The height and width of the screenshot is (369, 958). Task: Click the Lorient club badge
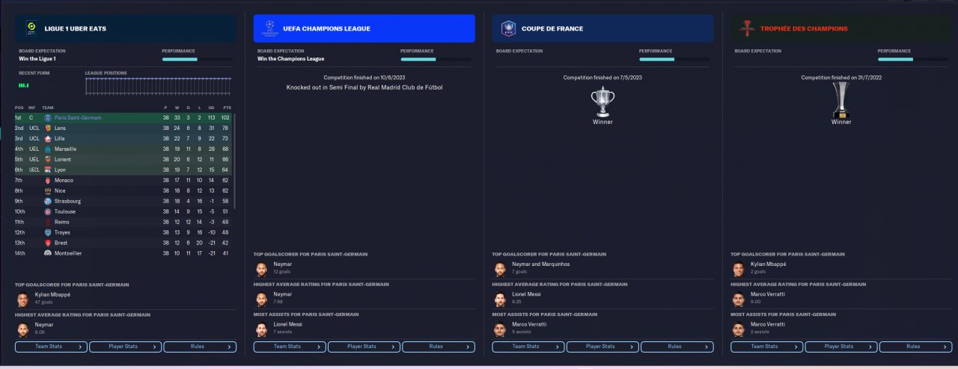click(x=48, y=159)
